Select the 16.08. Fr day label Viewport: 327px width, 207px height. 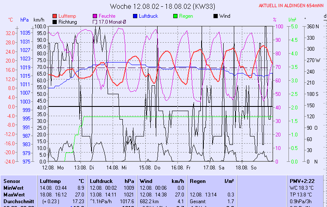click(x=183, y=167)
